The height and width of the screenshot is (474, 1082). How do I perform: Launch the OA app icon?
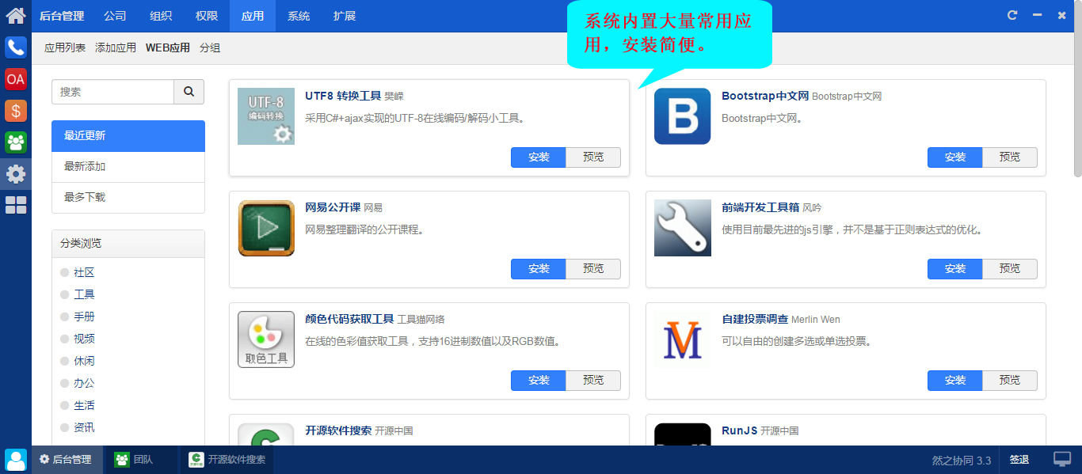(x=16, y=79)
